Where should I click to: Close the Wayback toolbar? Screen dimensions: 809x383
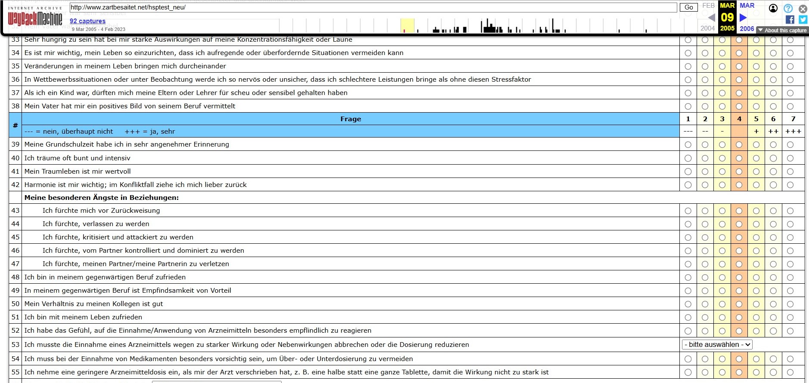coord(803,9)
